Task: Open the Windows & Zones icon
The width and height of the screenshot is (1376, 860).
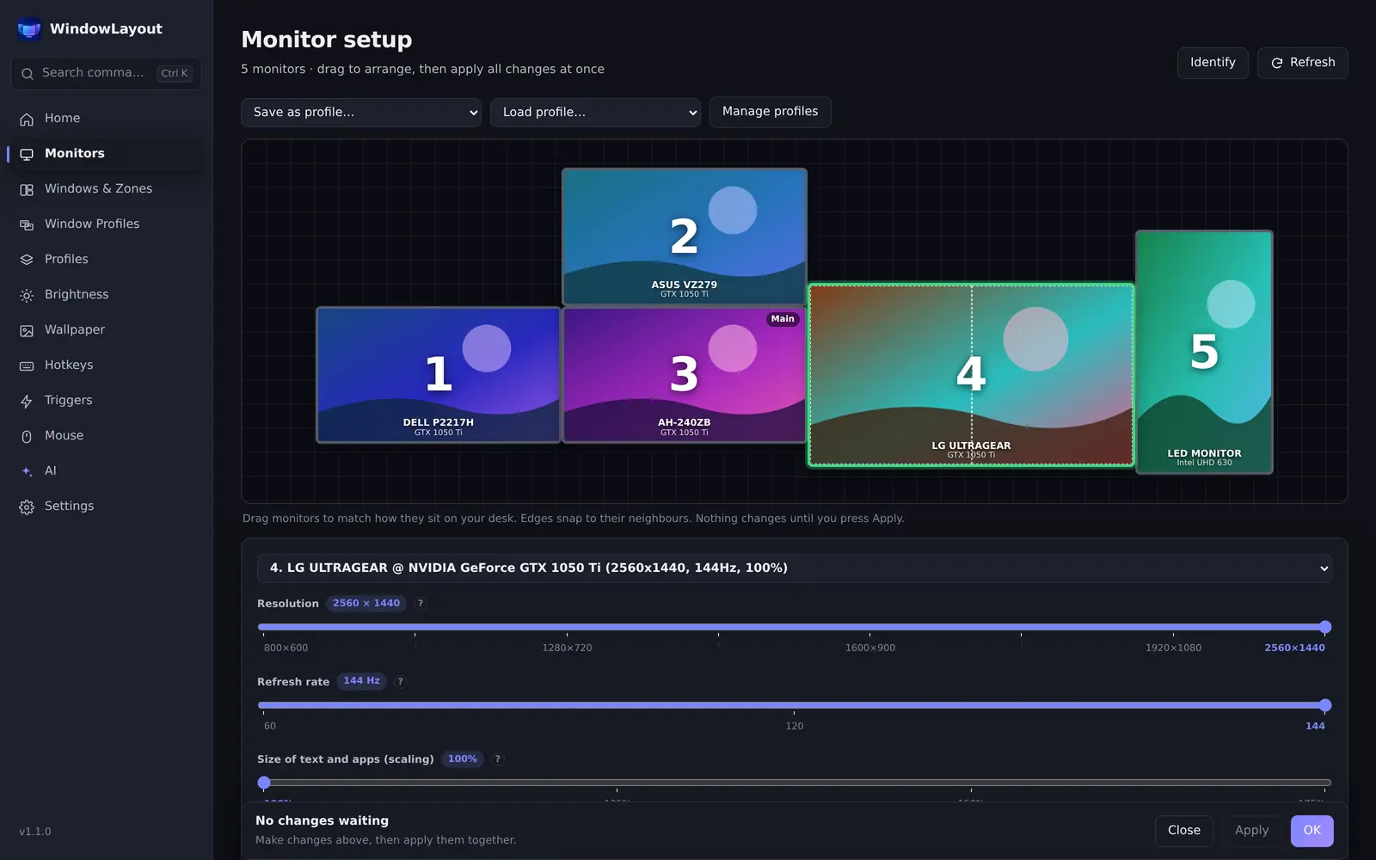Action: (x=27, y=189)
